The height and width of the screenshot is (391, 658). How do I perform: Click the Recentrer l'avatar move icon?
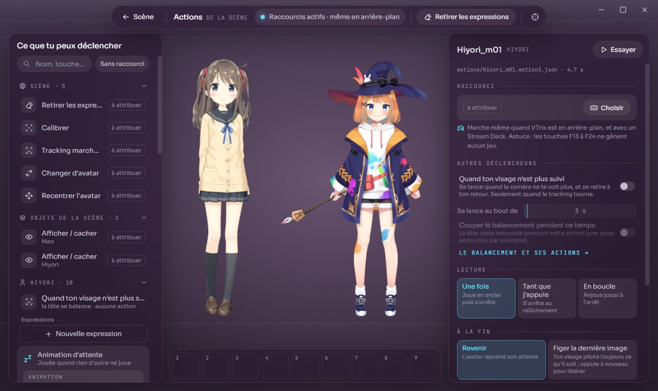(29, 195)
